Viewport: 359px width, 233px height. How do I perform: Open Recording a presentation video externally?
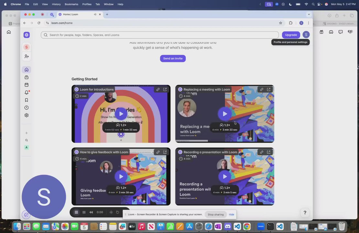(x=269, y=152)
